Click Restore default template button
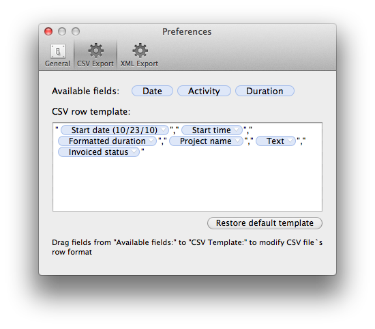Image resolution: width=375 pixels, height=329 pixels. tap(265, 223)
